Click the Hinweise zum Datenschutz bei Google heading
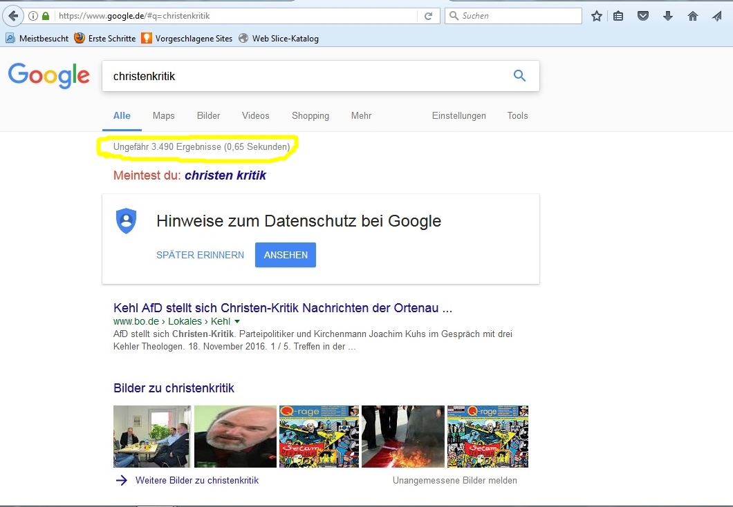This screenshot has height=507, width=733. click(x=299, y=221)
